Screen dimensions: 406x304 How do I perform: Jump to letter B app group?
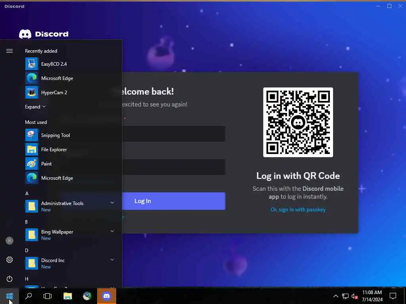pyautogui.click(x=27, y=222)
